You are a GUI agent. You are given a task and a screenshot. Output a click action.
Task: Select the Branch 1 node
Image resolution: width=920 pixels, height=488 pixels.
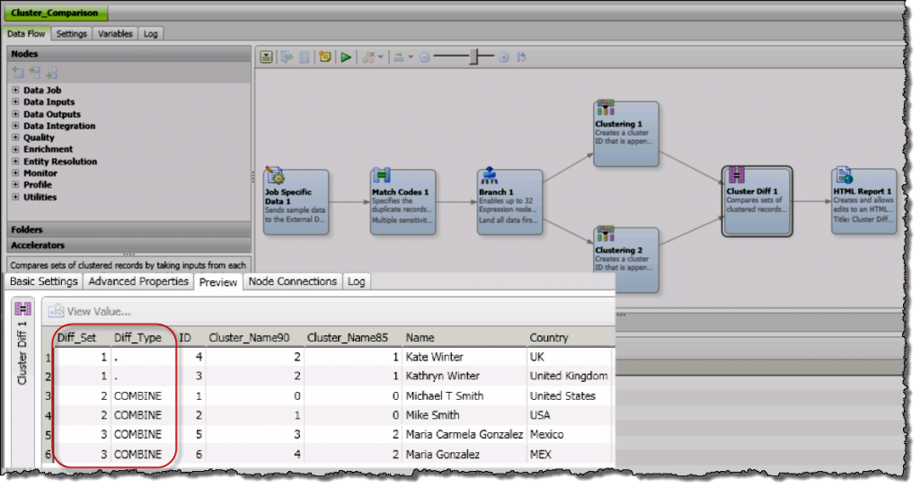[509, 202]
